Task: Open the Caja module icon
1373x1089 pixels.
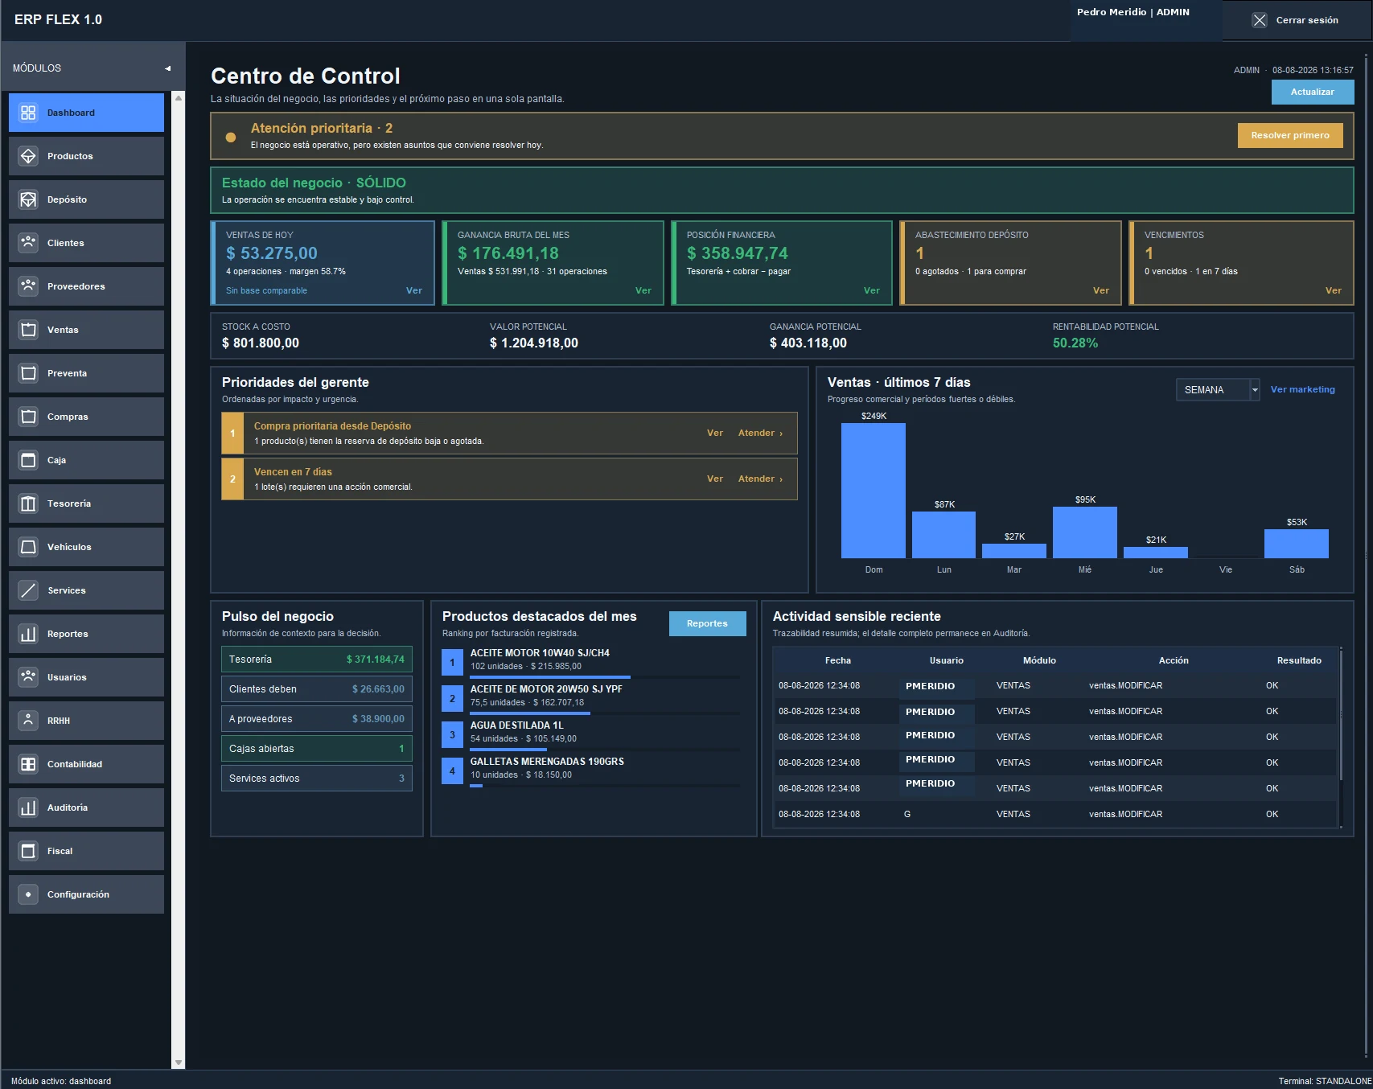Action: click(x=28, y=460)
